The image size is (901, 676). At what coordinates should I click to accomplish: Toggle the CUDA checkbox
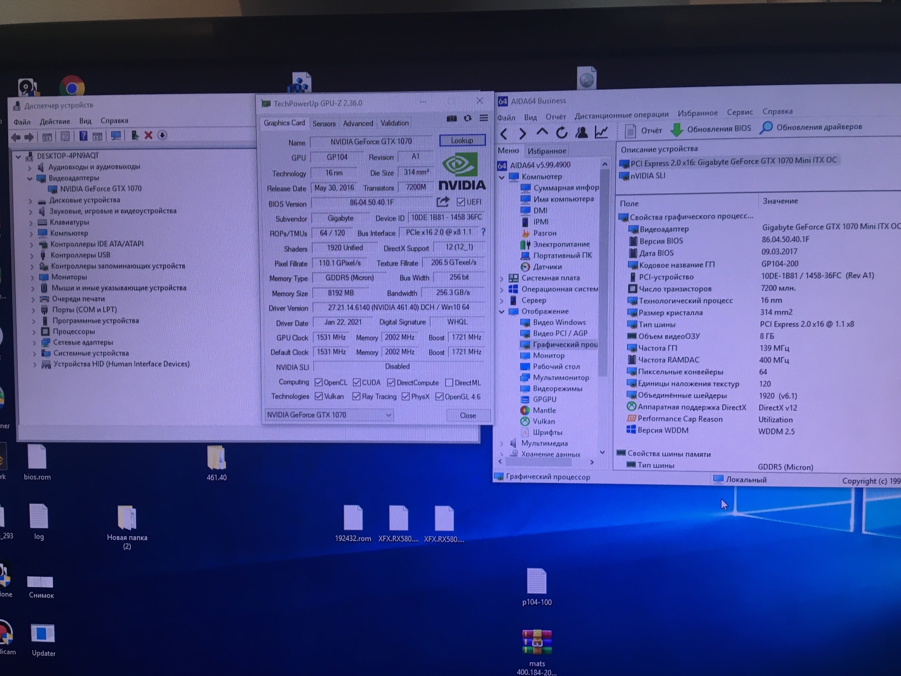357,382
